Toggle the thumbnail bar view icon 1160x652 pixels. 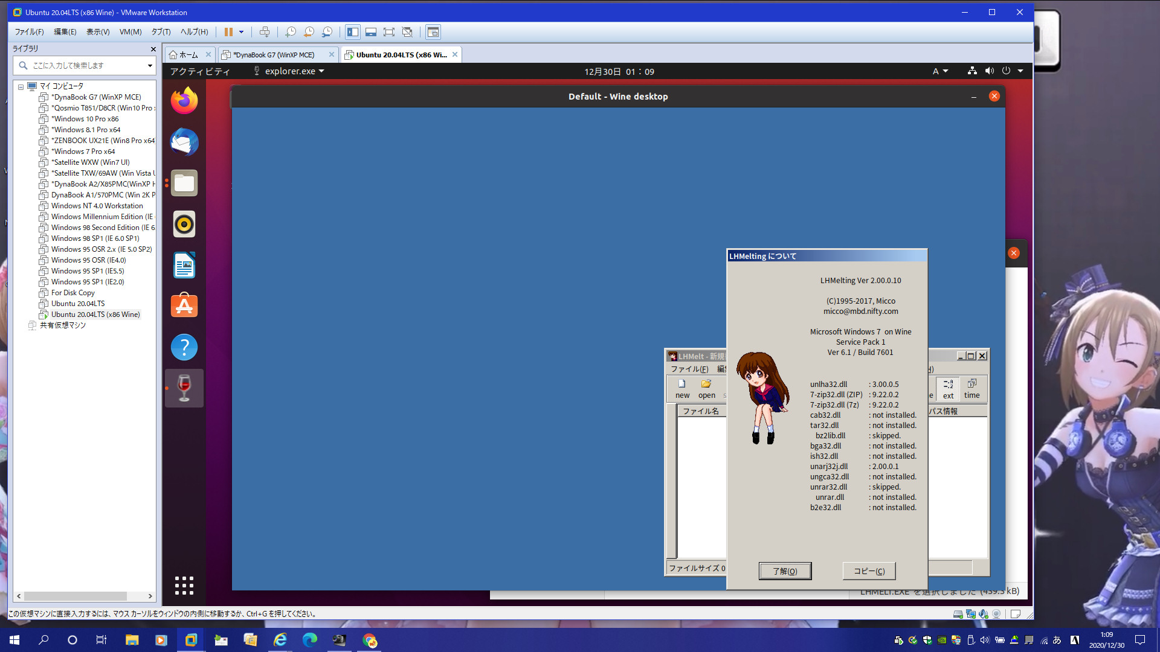[371, 32]
